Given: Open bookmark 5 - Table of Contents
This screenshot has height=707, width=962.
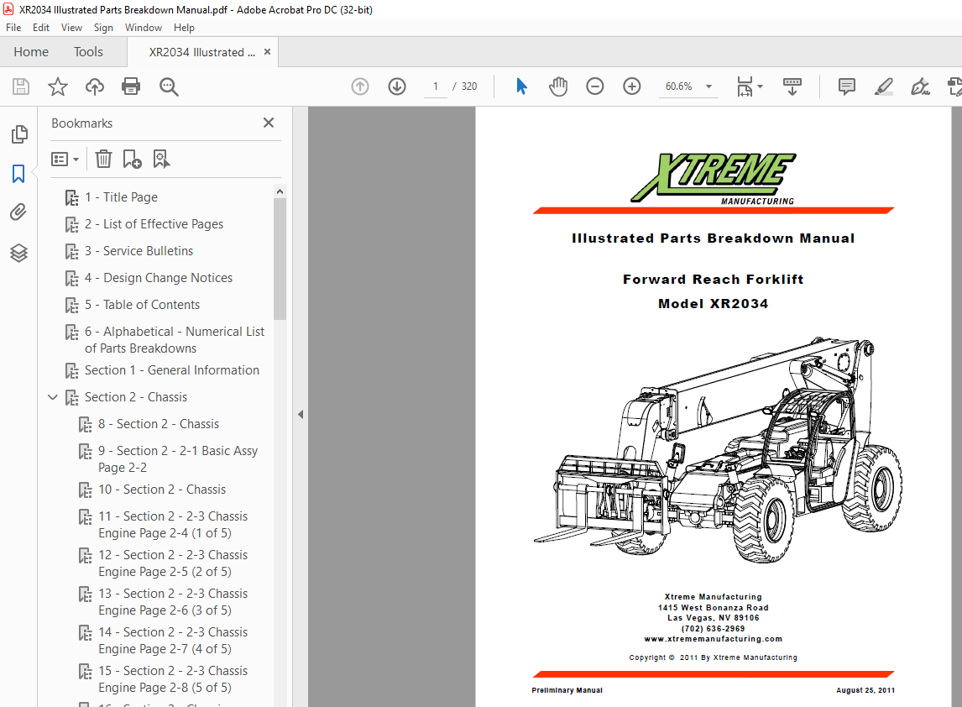Looking at the screenshot, I should (x=143, y=305).
